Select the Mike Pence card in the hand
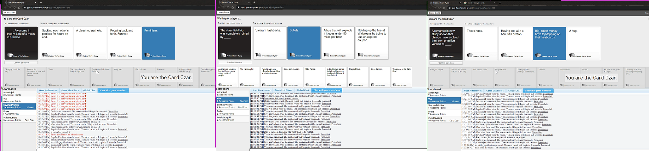Image resolution: width=651 pixels, height=156 pixels. tap(314, 77)
